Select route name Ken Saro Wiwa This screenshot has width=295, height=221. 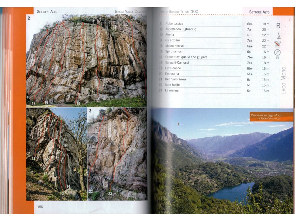tap(175, 79)
